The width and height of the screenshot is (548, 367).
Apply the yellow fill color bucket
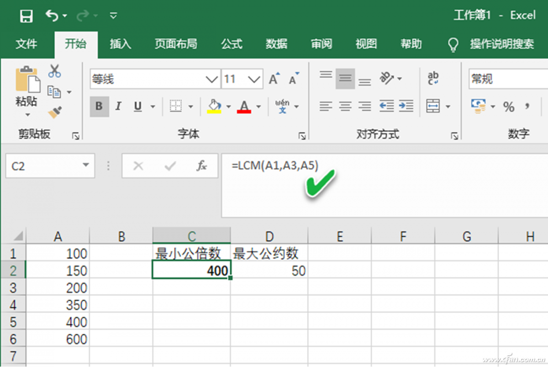[x=214, y=106]
